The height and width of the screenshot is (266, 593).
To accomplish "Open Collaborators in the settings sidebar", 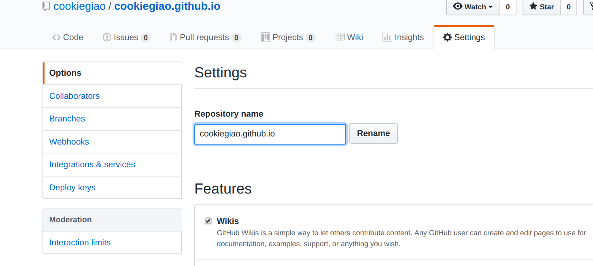I will (113, 96).
